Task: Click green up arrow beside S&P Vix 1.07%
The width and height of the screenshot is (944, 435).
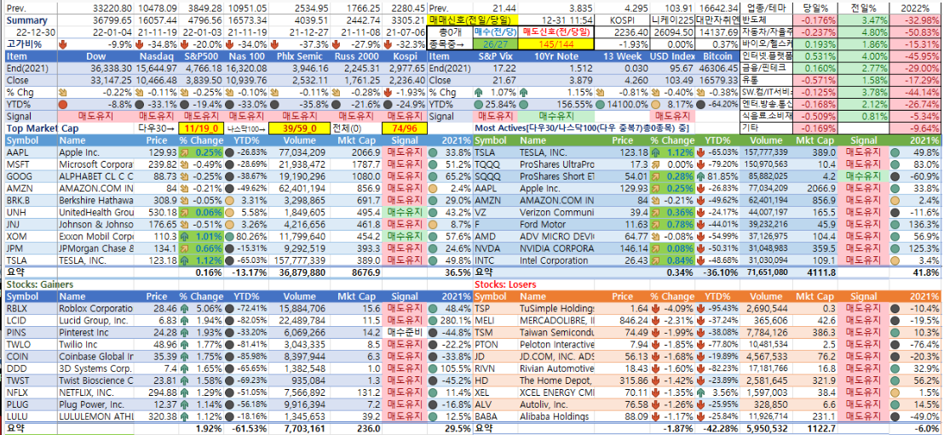Action: click(x=479, y=92)
